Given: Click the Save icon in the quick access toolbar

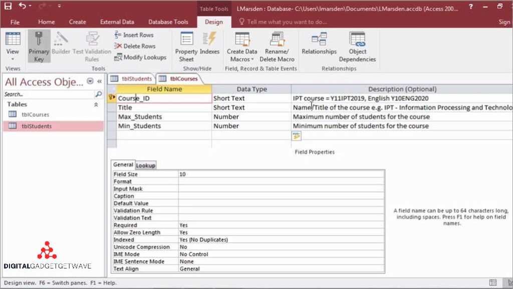Looking at the screenshot, I should (8, 7).
